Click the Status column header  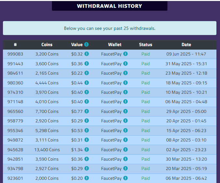[x=146, y=45]
